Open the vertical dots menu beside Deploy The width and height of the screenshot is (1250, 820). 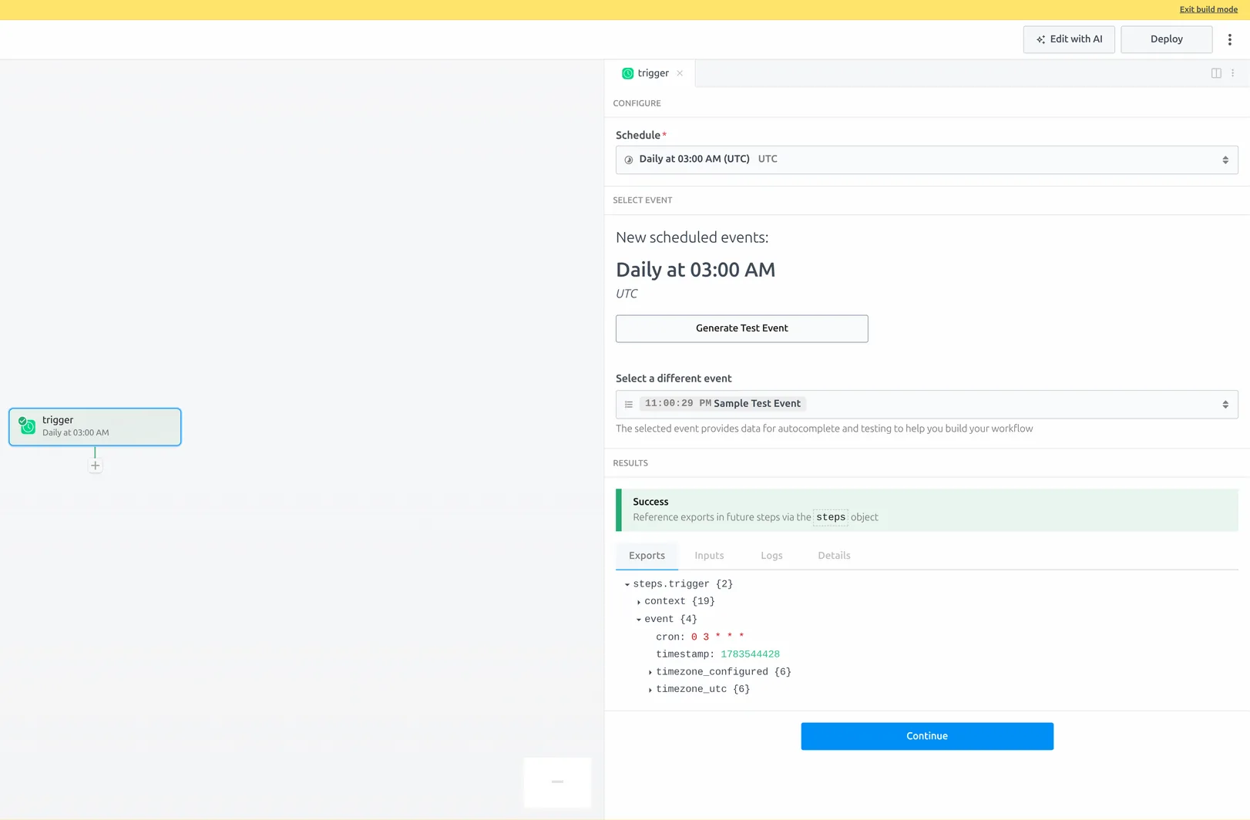1229,39
